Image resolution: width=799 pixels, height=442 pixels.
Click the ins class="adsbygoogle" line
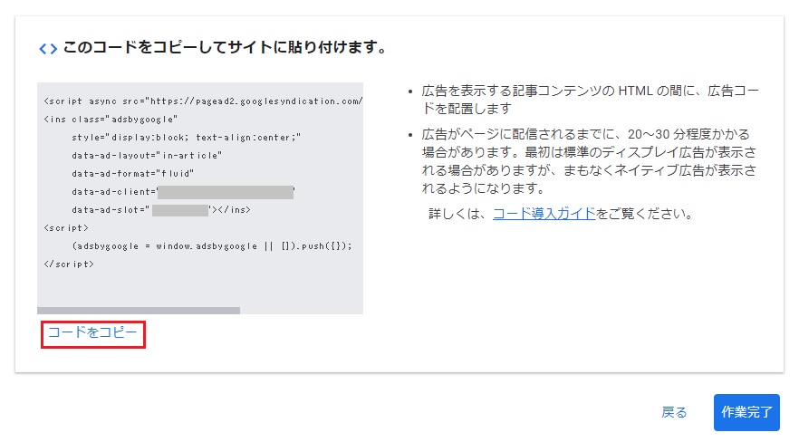pos(111,120)
